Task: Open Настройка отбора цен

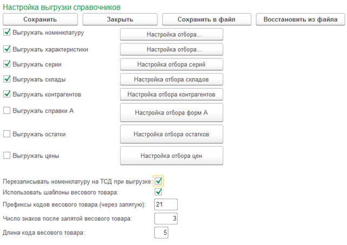Action: (x=171, y=156)
